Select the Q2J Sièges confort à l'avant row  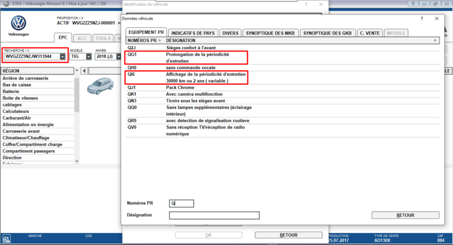click(x=283, y=48)
